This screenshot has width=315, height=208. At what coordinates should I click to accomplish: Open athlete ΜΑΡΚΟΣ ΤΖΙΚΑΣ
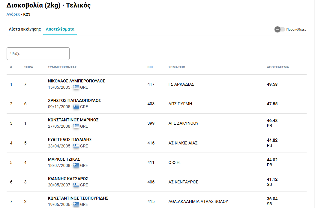pos(64,159)
